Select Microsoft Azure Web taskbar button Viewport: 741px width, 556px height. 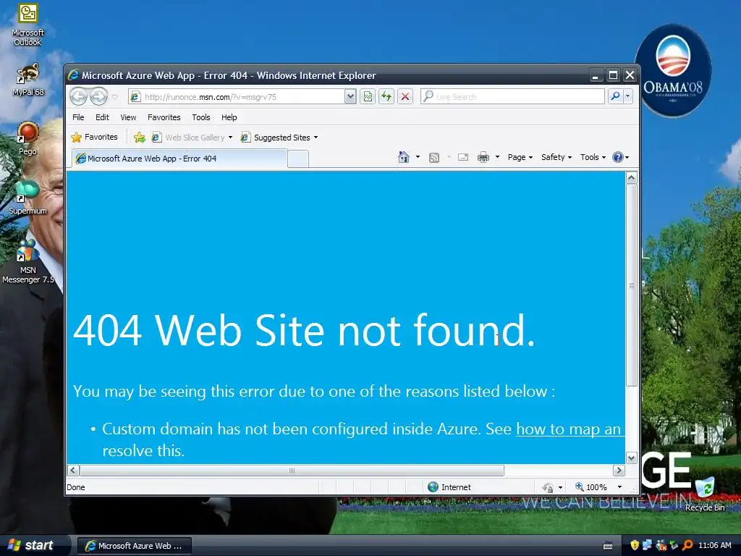click(134, 546)
